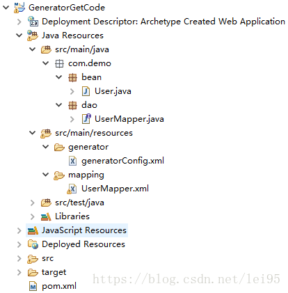Select the 'Libraries' label
288x293 pixels.
point(72,216)
